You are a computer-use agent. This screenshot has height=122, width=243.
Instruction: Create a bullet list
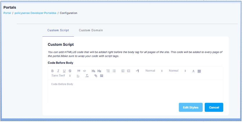click(x=114, y=71)
